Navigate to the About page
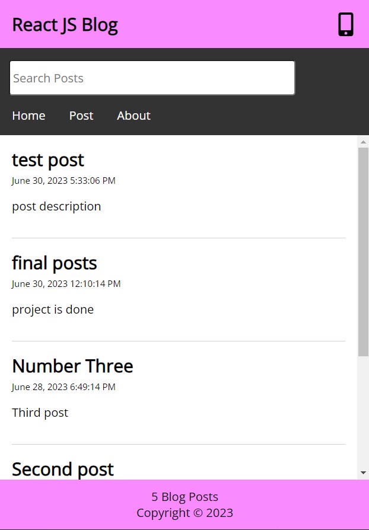 click(x=133, y=116)
